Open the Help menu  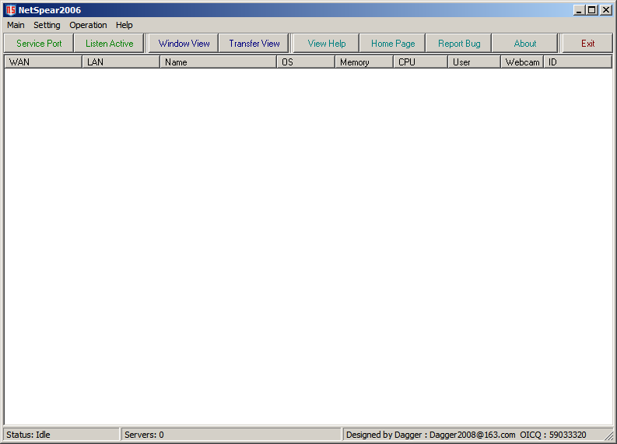click(124, 25)
